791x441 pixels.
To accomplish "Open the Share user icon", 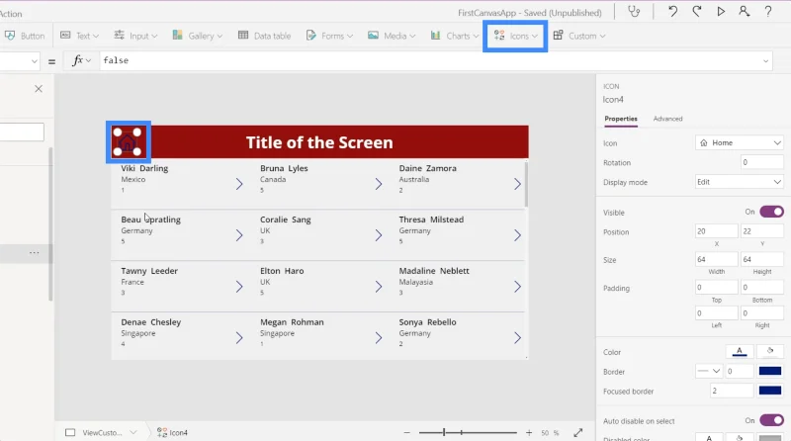I will (745, 11).
